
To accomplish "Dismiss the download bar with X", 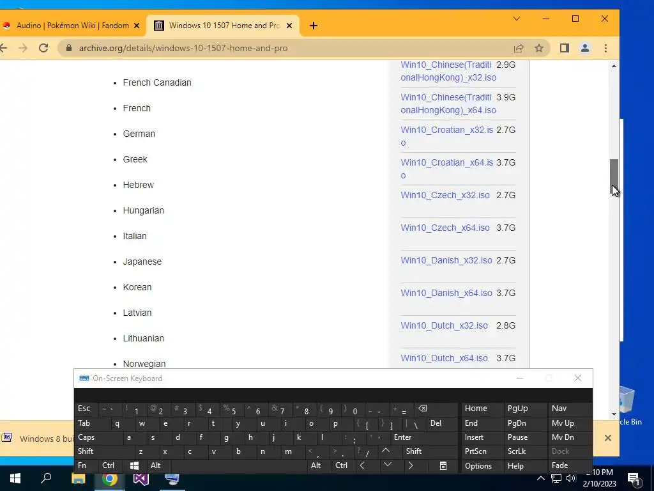I will (x=608, y=438).
